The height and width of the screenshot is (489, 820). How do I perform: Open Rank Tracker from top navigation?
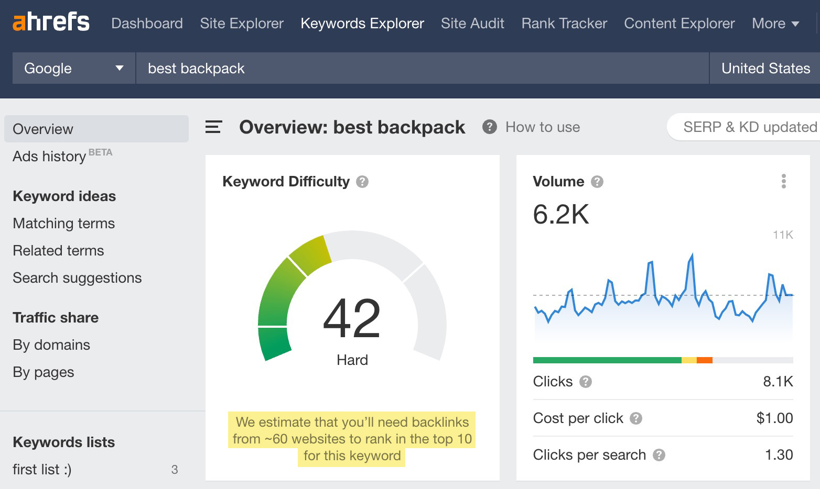[564, 24]
